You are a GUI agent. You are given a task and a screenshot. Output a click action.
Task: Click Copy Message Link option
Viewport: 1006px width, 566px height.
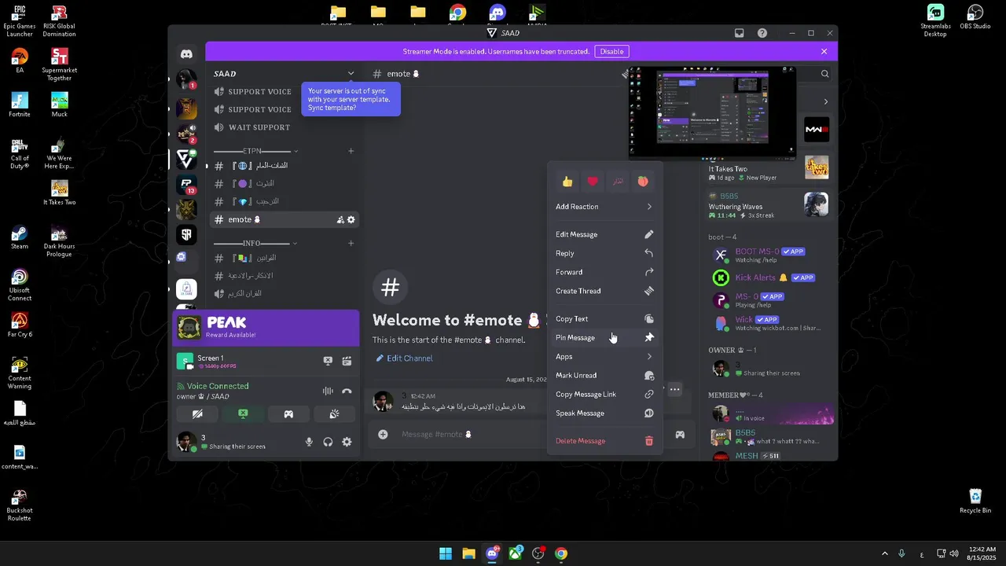604,394
